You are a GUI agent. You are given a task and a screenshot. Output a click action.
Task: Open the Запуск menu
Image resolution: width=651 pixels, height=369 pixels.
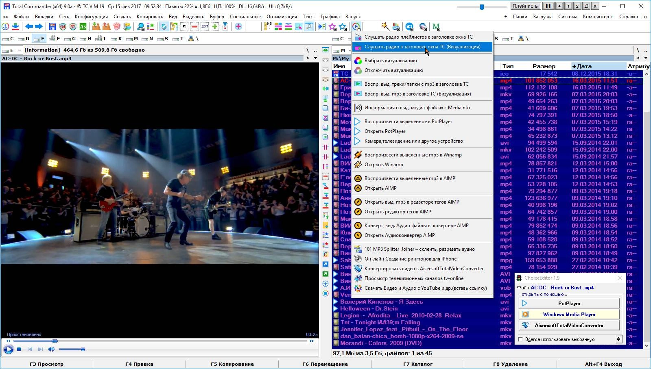pyautogui.click(x=353, y=17)
